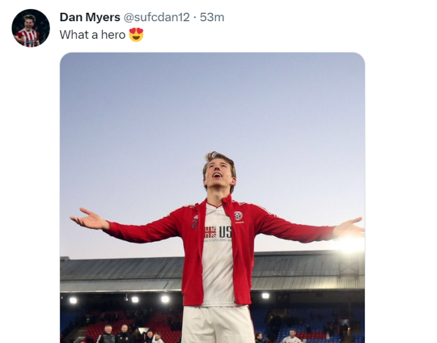The image size is (437, 343).
Task: Click the sponsor logo on the white shirt
Action: (x=218, y=232)
